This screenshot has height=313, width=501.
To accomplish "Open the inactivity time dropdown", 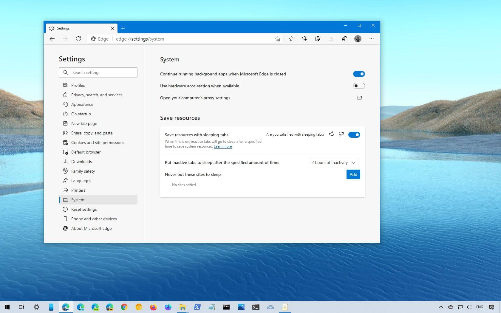I will pyautogui.click(x=333, y=162).
